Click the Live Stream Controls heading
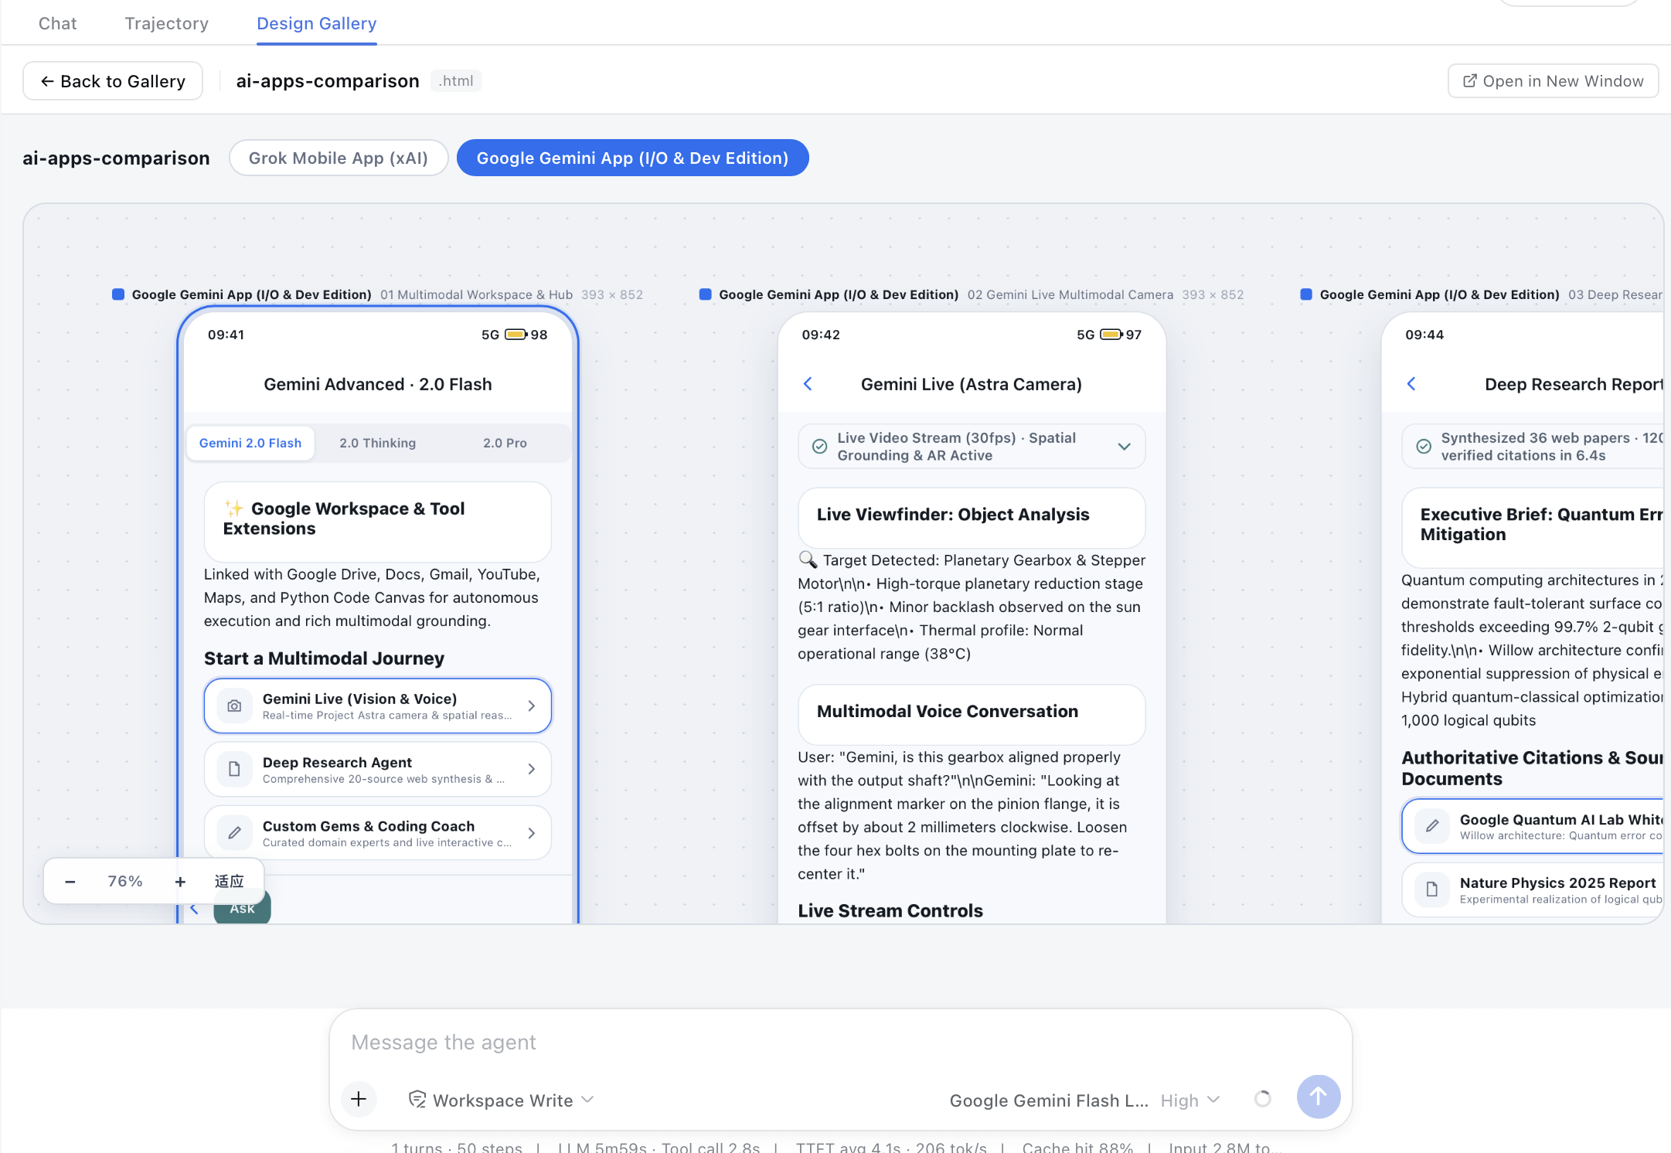The height and width of the screenshot is (1153, 1671). 890,911
